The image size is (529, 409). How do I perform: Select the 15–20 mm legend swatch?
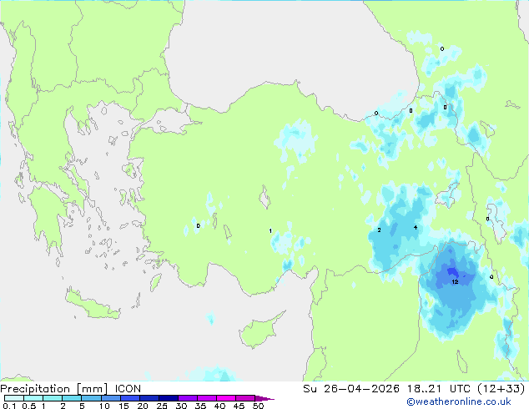tap(129, 398)
